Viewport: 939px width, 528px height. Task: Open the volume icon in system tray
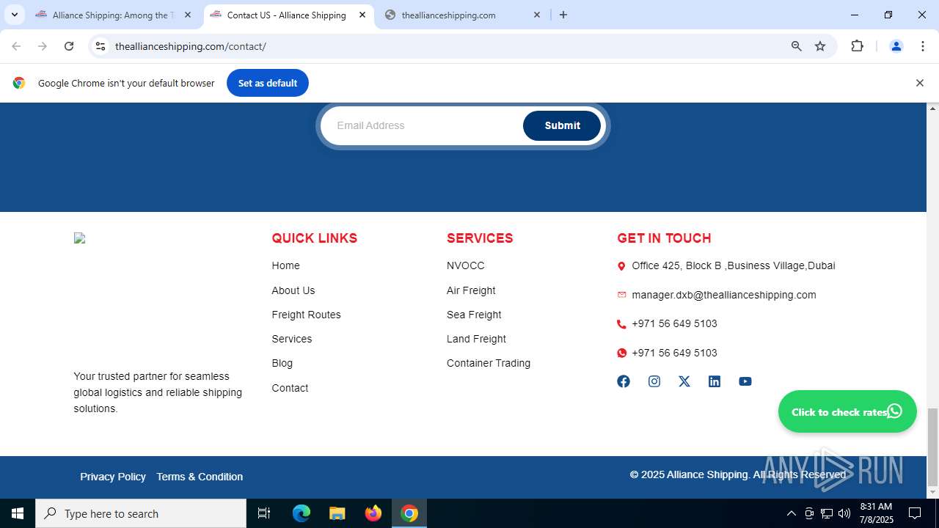pyautogui.click(x=844, y=513)
